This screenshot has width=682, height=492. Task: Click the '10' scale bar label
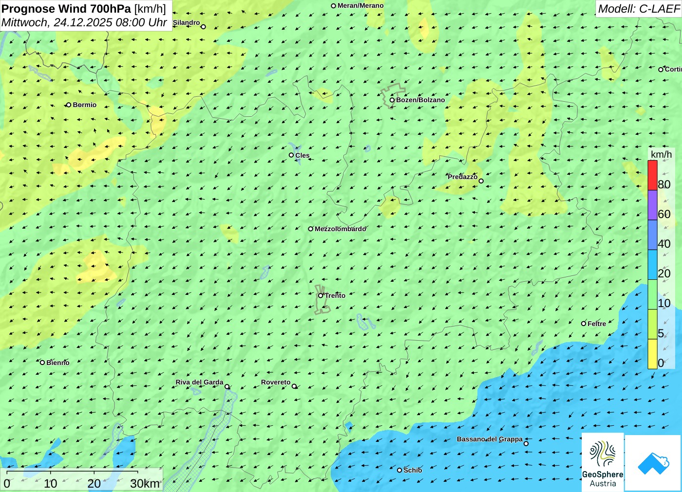tap(51, 484)
